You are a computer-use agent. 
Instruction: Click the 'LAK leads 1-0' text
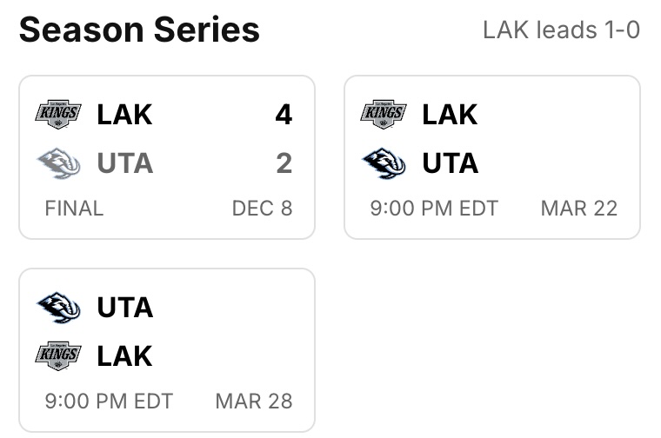[x=561, y=30]
